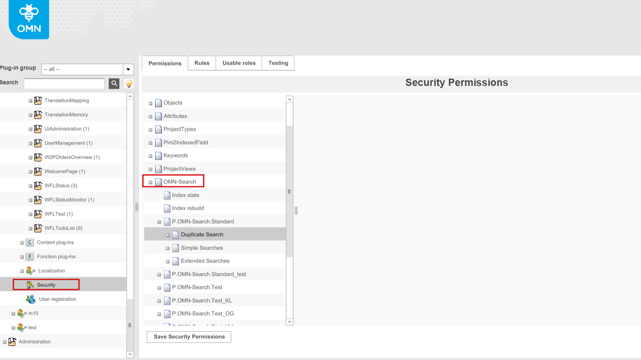Click the key icon next to Security
The width and height of the screenshot is (641, 360).
29,284
